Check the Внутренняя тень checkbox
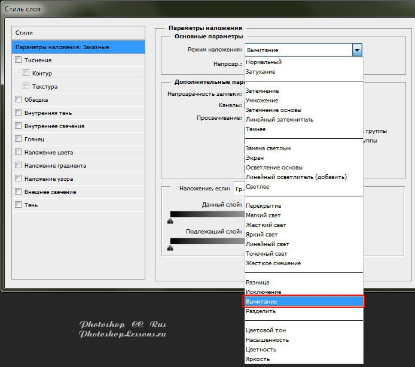This screenshot has width=415, height=367. (x=19, y=113)
